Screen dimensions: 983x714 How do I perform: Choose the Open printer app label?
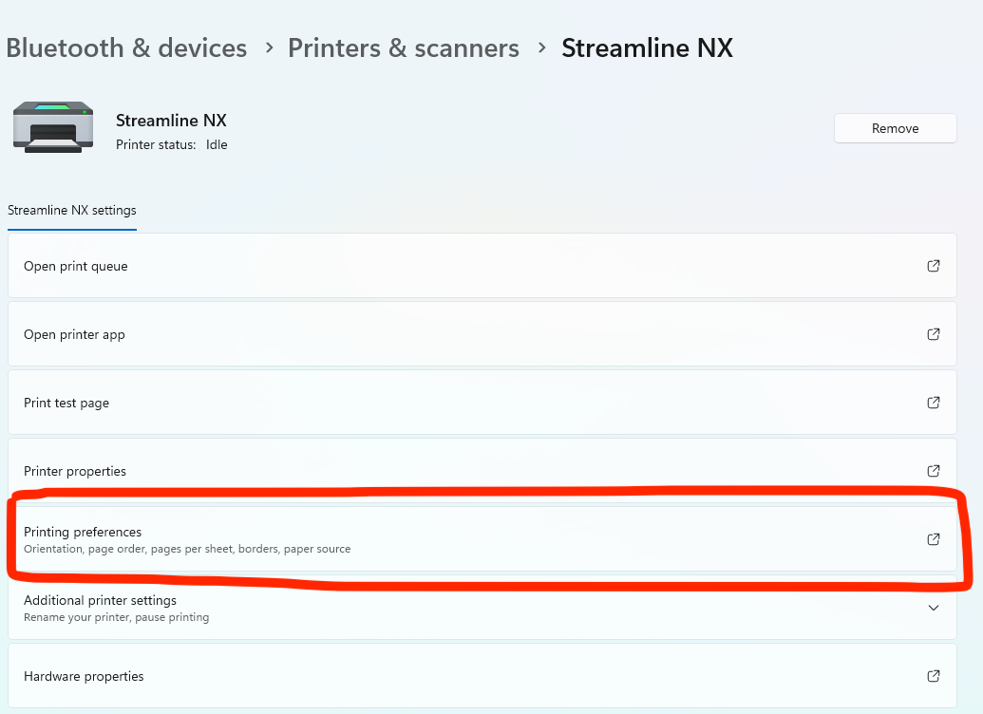pyautogui.click(x=74, y=335)
